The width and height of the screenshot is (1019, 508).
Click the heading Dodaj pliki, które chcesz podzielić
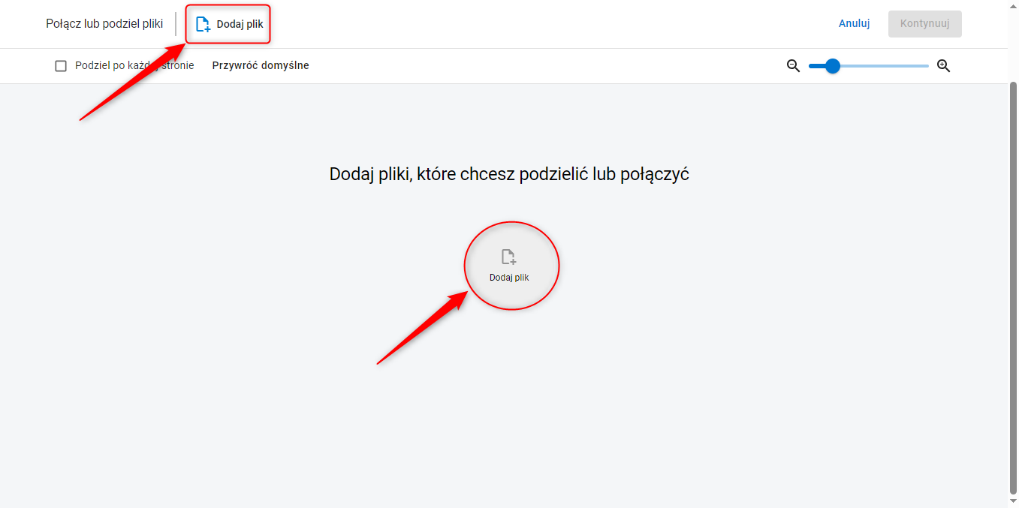[509, 174]
